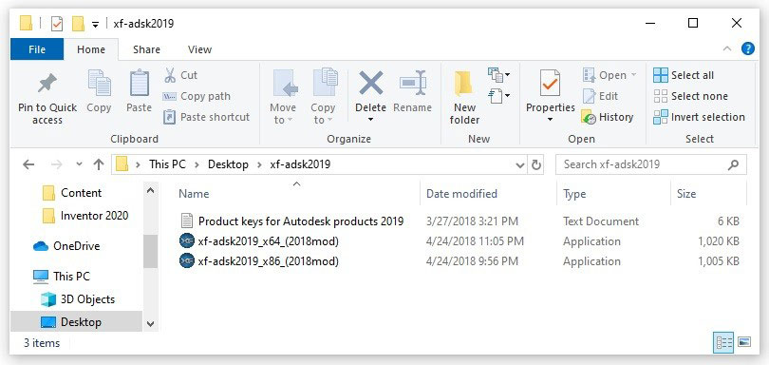Viewport: 769px width, 365px height.
Task: Open Properties with the checkmark icon
Action: (550, 83)
